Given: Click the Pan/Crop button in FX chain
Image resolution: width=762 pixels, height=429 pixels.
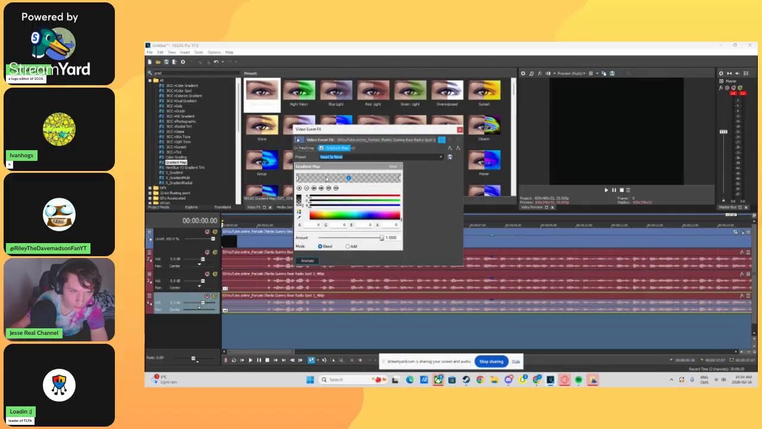Looking at the screenshot, I should click(306, 148).
